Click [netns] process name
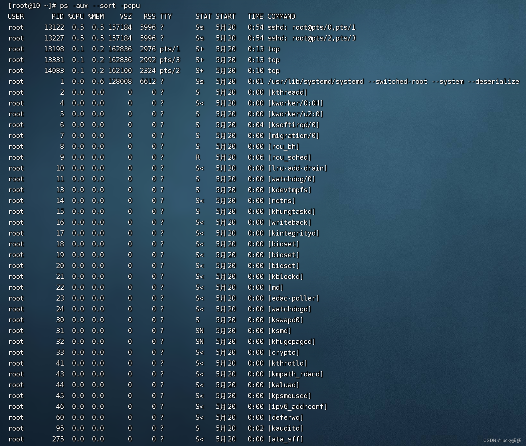Screen dimensions: 526x446 282,201
